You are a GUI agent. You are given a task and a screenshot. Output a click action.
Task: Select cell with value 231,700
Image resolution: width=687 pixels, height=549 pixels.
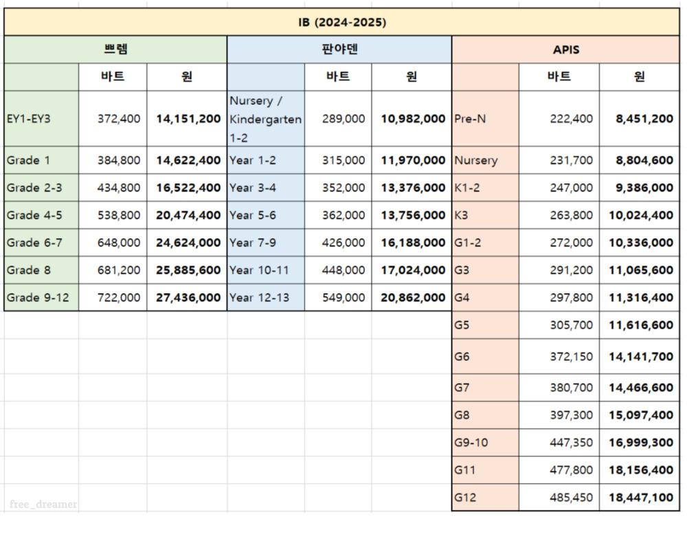[559, 160]
